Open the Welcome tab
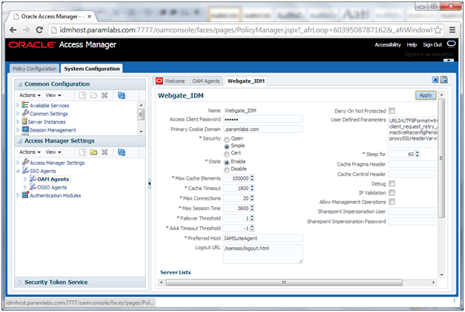 point(171,81)
